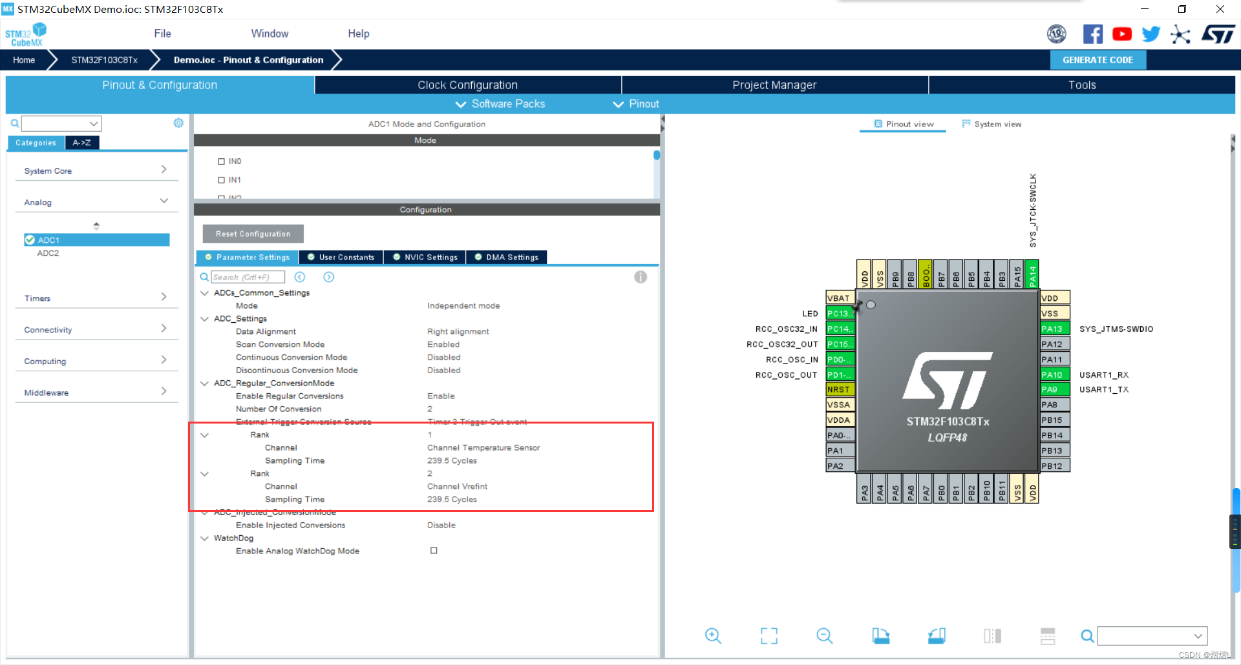The width and height of the screenshot is (1241, 665).
Task: Zoom out of the chip pinout
Action: point(825,636)
